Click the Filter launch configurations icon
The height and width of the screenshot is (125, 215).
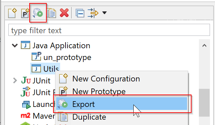click(93, 13)
